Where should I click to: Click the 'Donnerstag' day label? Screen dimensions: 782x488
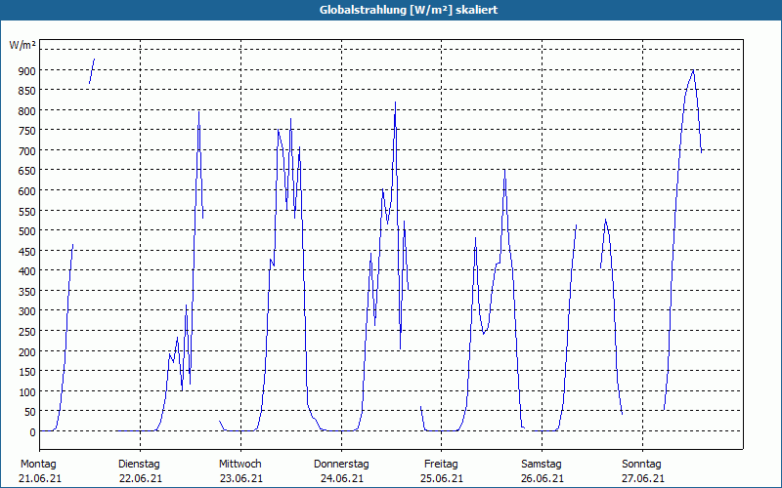pyautogui.click(x=341, y=465)
